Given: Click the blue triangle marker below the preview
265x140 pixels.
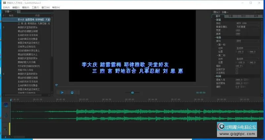Looking at the screenshot, I should 57,85.
